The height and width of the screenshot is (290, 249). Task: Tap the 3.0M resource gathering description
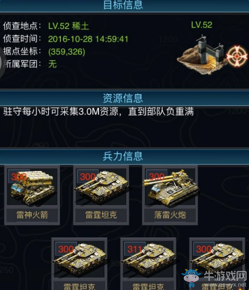coord(99,111)
